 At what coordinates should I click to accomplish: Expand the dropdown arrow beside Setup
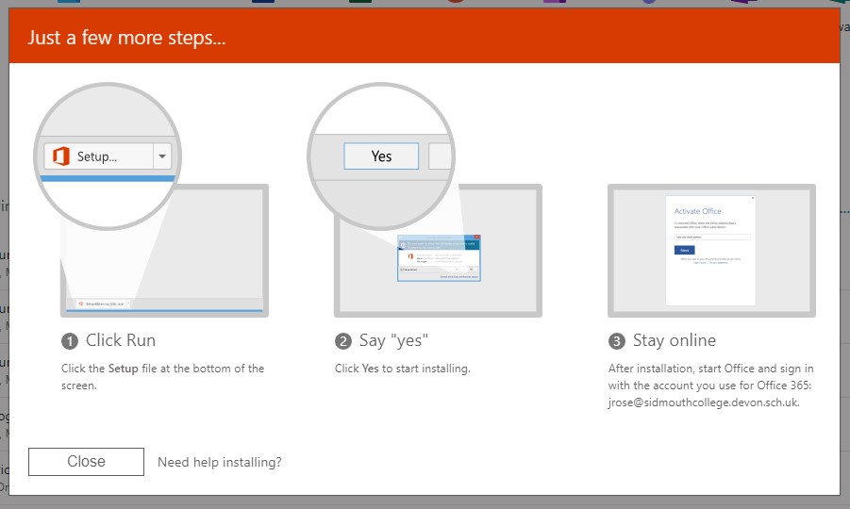click(x=162, y=156)
